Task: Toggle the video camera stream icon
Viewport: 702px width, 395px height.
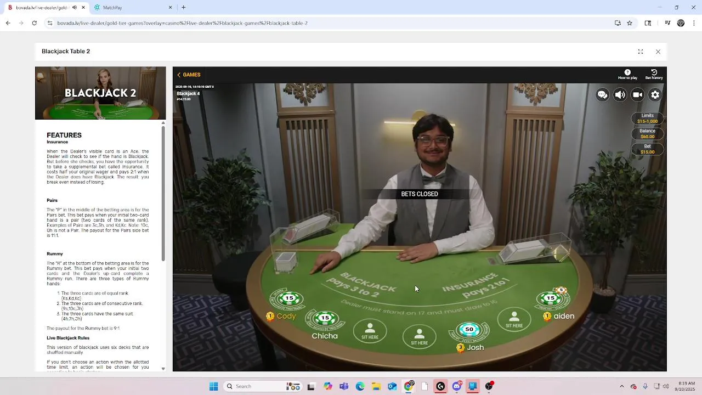Action: pyautogui.click(x=637, y=95)
